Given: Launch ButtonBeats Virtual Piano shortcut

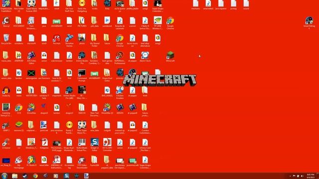Looking at the screenshot, I should (82, 145).
